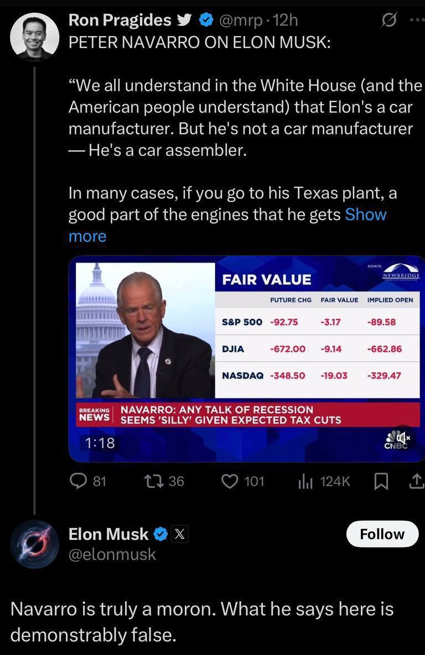Viewport: 425px width, 655px height.
Task: Click the Grok slash icon on the post
Action: [389, 20]
